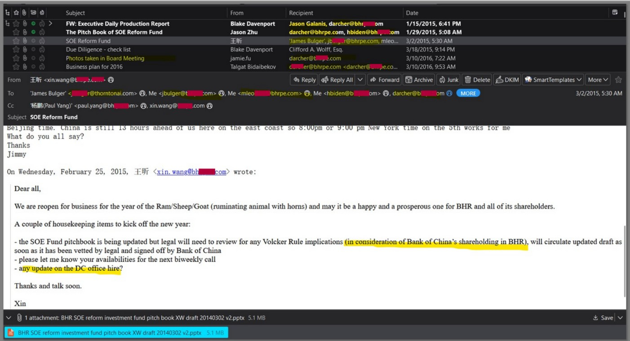Sort by the read-status column header icon
630x341 pixels.
click(x=33, y=13)
